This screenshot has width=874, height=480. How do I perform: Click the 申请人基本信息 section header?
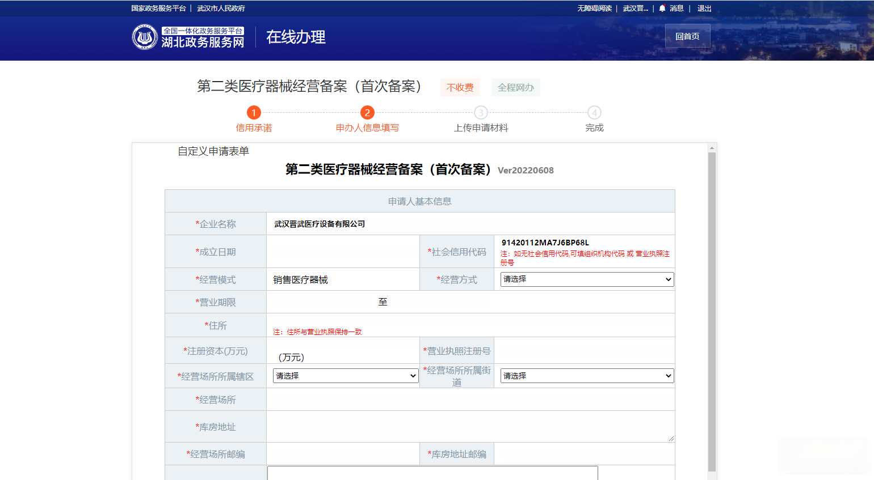420,201
